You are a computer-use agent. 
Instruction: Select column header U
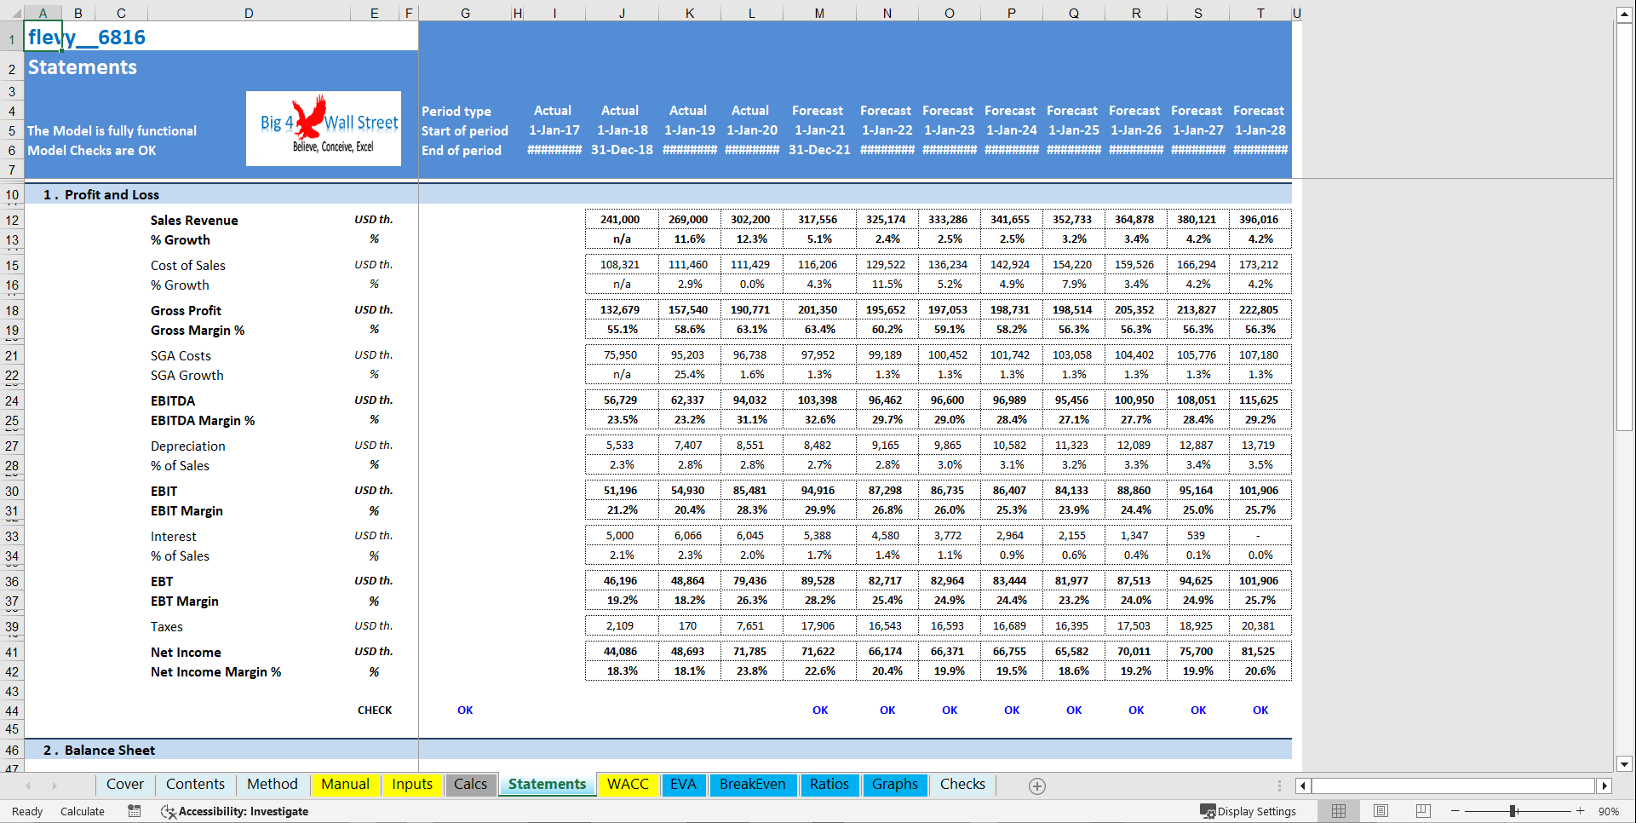1296,13
